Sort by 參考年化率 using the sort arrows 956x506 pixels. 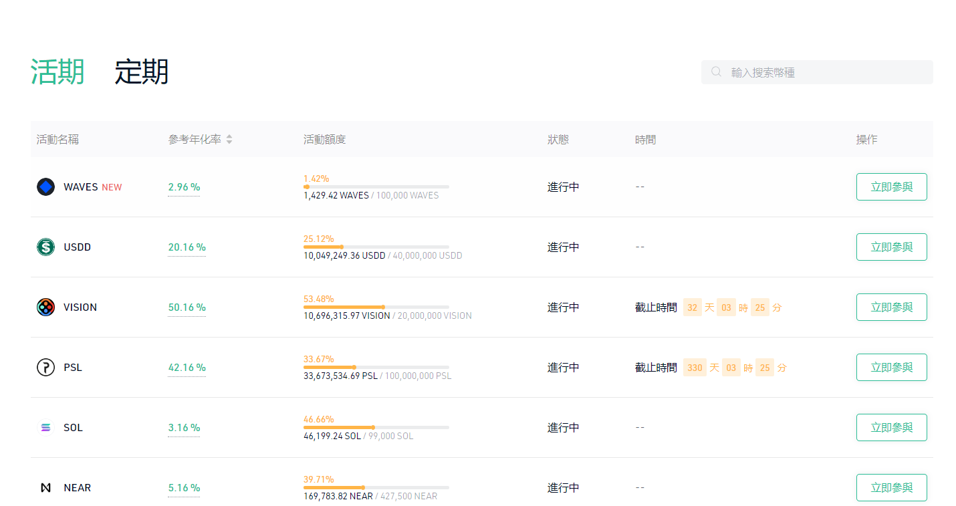pyautogui.click(x=229, y=140)
